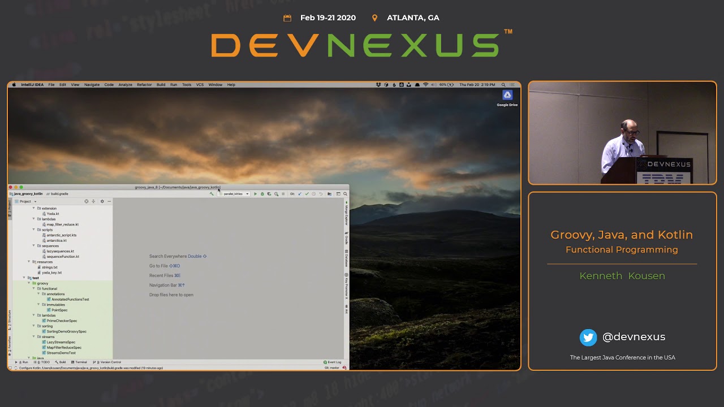Click the Dropbox menu bar icon
724x407 pixels.
click(x=378, y=85)
